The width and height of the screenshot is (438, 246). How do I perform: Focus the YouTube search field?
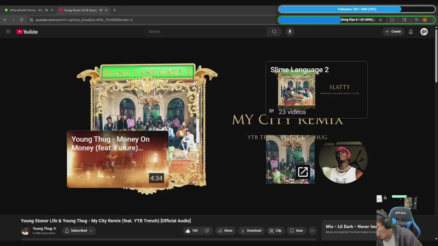click(x=206, y=31)
